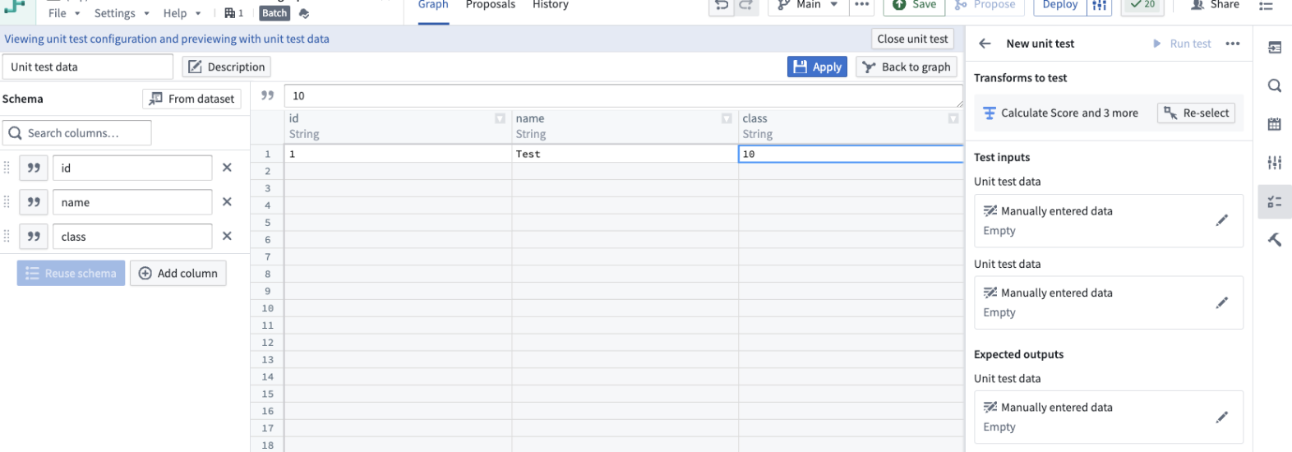Image resolution: width=1292 pixels, height=452 pixels.
Task: Switch to the History tab
Action: (551, 7)
